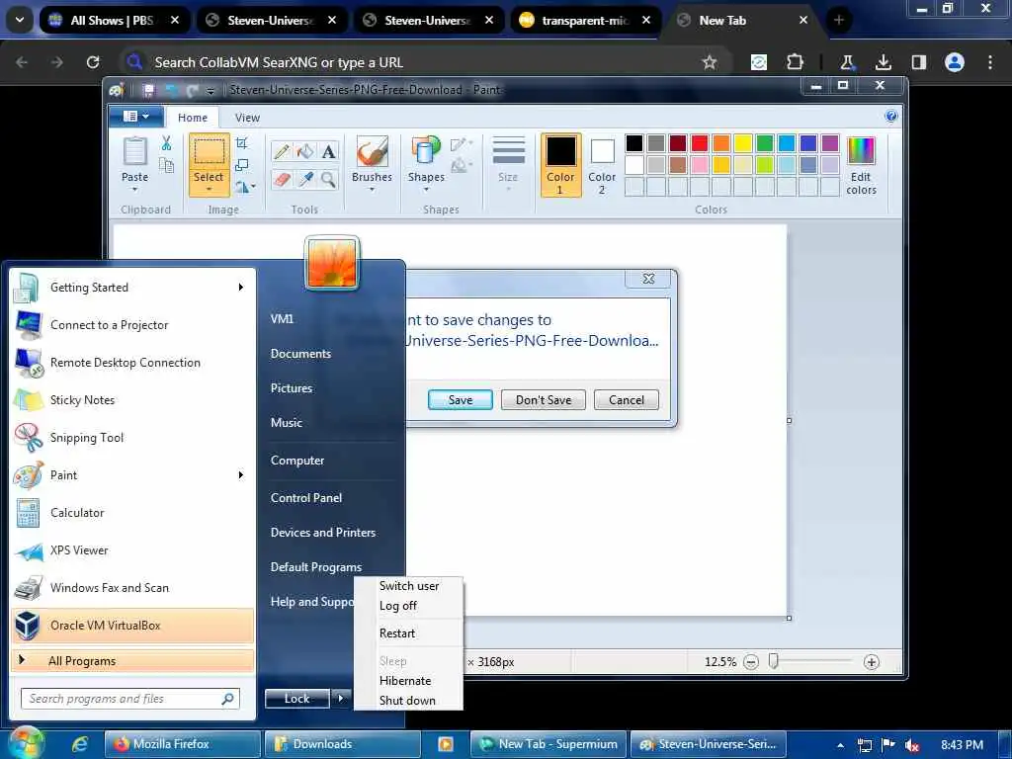Click the Cut scissors icon

(x=166, y=143)
